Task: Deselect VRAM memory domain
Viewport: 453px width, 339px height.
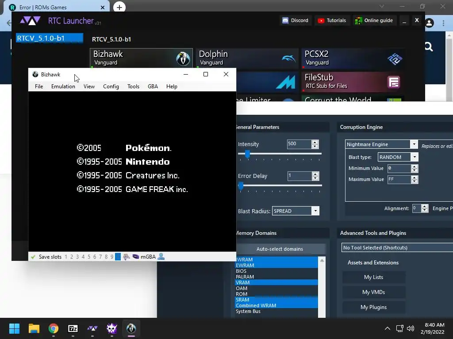Action: (276, 282)
